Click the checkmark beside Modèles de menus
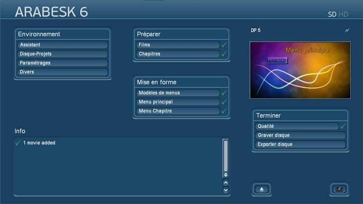363x204 pixels. (x=223, y=93)
